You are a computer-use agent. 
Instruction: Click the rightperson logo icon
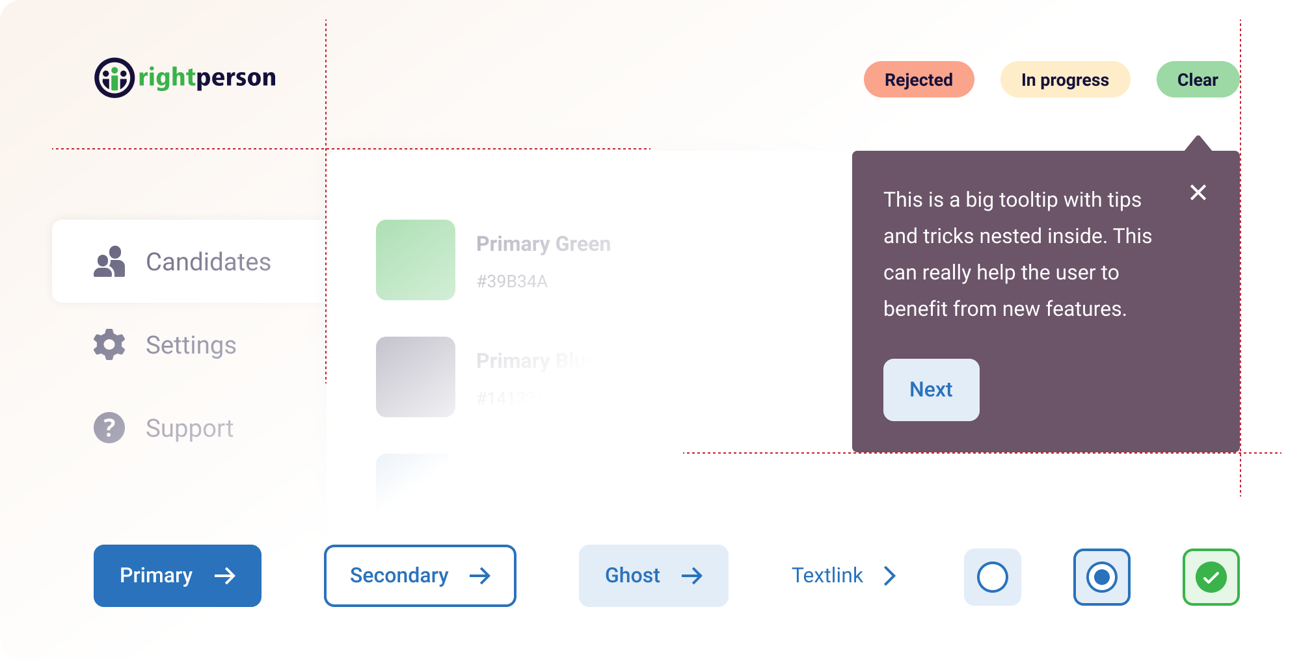[114, 78]
